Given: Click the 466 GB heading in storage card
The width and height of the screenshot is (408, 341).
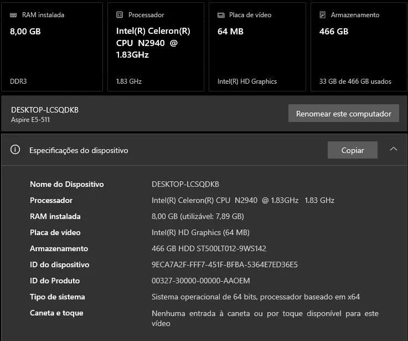Looking at the screenshot, I should point(334,32).
